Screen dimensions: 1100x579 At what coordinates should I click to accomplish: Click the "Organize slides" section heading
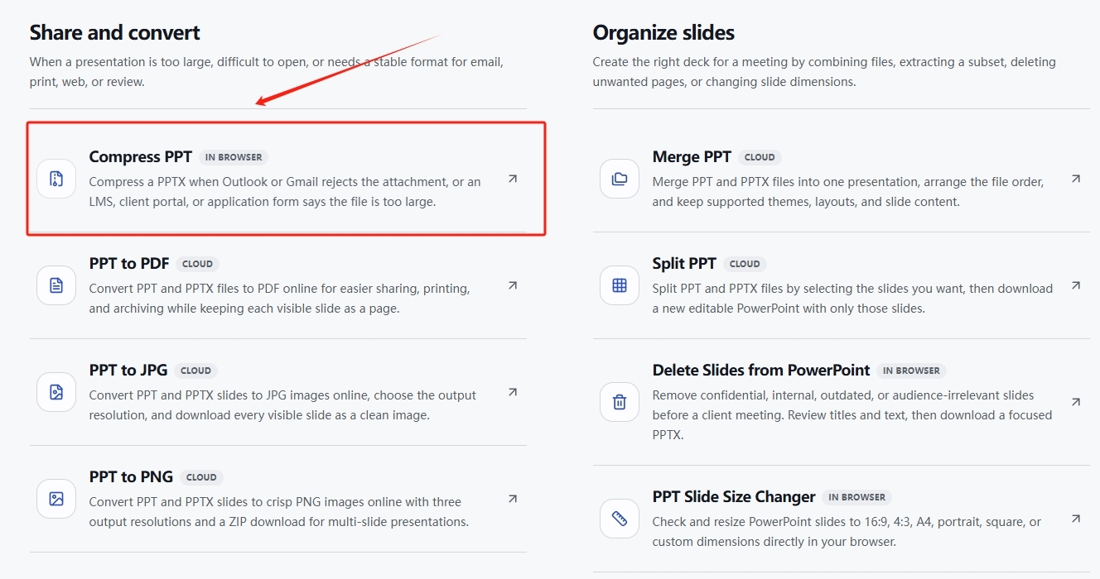tap(663, 33)
